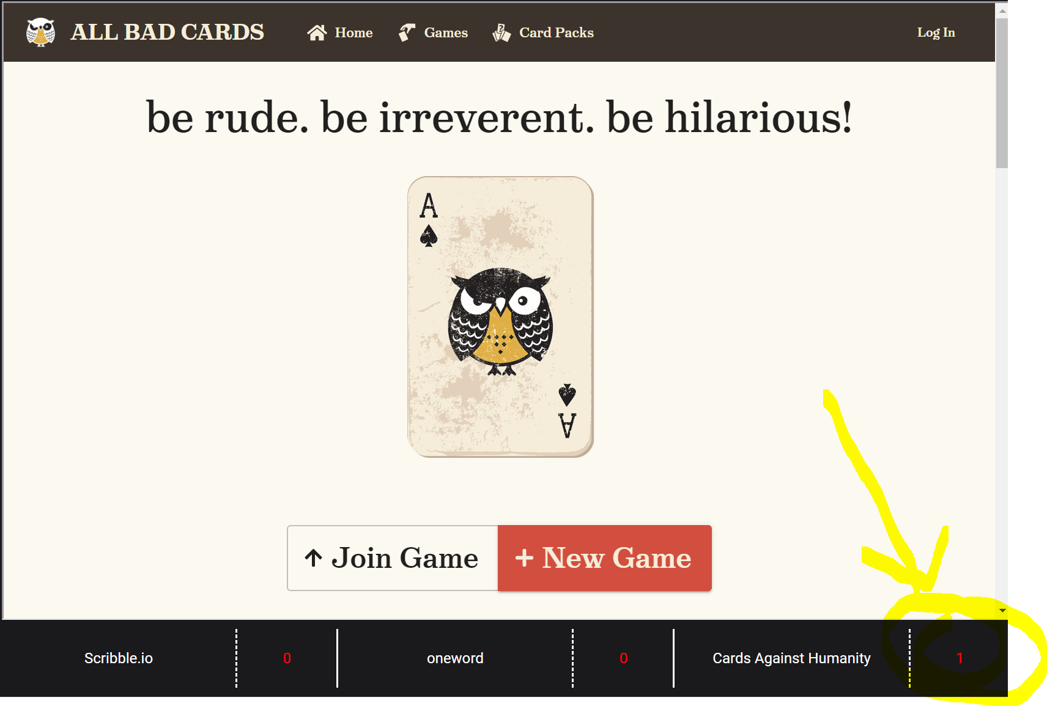Click the Card Packs cards icon
1047x706 pixels.
(501, 32)
